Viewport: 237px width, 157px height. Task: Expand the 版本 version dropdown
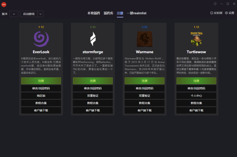pos(14,14)
